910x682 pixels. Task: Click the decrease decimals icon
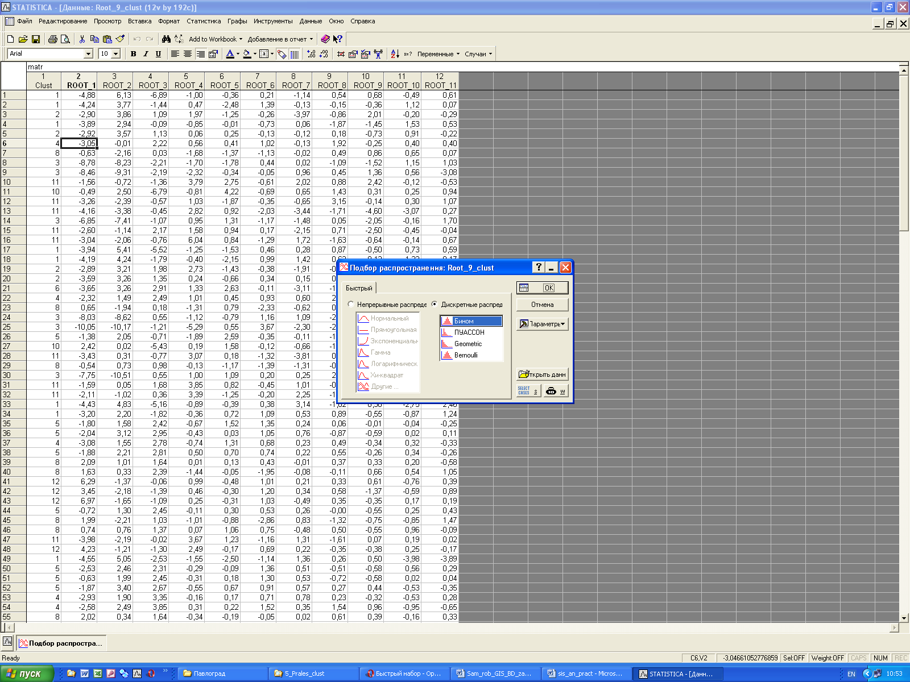pyautogui.click(x=324, y=54)
